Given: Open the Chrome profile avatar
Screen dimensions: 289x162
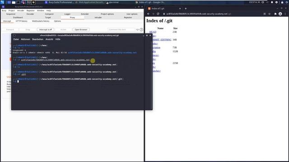Looking at the screenshot, I should [280, 14].
